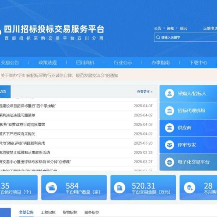The height and width of the screenshot is (217, 217).
Task: Click 查看更多 link
Action: pyautogui.click(x=145, y=92)
